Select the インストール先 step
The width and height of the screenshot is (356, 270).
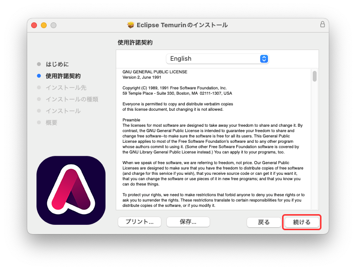pos(66,88)
